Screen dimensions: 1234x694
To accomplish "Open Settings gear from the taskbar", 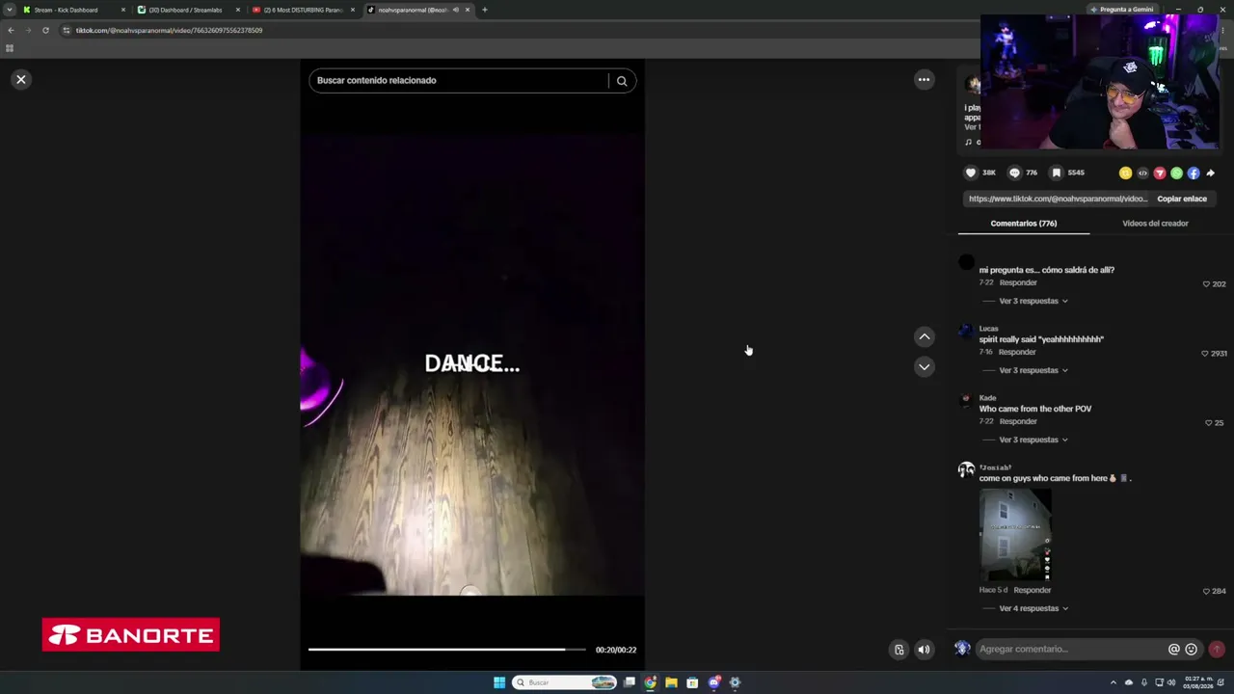I will (735, 682).
